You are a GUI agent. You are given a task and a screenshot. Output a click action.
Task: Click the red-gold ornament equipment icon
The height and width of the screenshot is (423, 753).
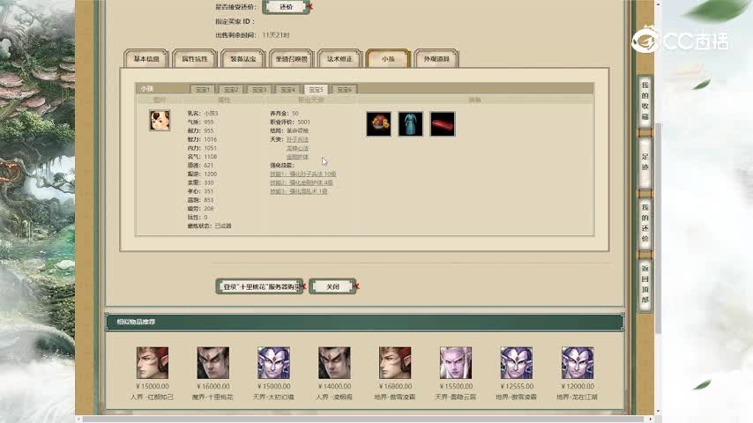[x=378, y=124]
